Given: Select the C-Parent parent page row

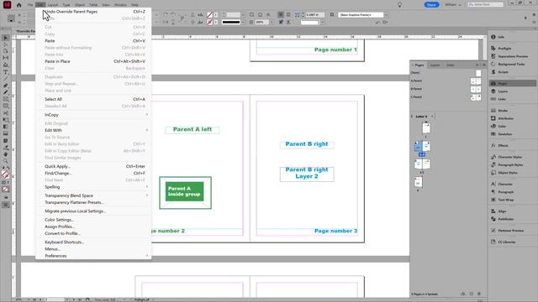Looking at the screenshot, I should point(446,97).
